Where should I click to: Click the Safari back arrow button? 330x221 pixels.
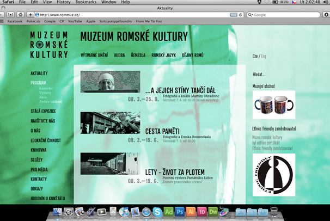point(5,15)
